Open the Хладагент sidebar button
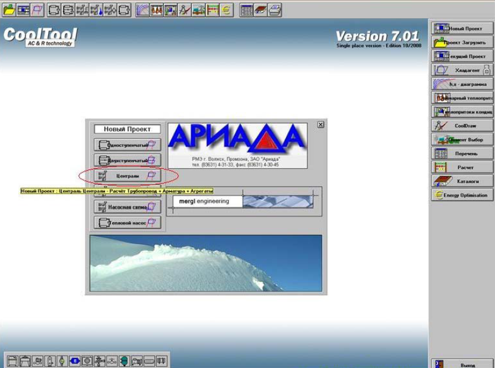Screen dimensions: 495x368 click(x=462, y=70)
